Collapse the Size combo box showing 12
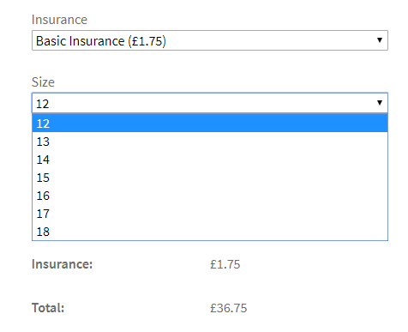 [210, 103]
